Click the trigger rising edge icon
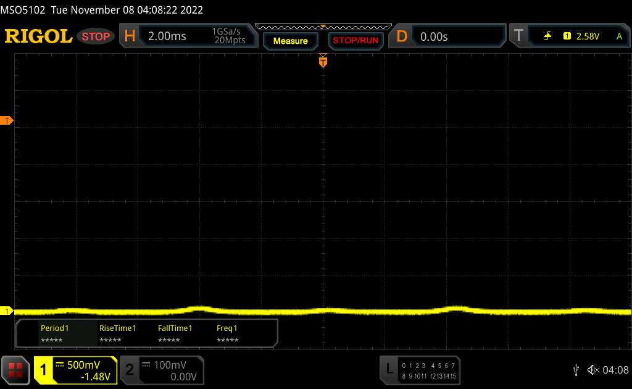632x389 pixels. 547,36
